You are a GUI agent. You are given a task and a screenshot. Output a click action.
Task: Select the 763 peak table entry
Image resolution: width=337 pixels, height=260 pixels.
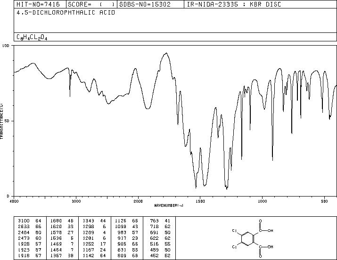(160, 221)
